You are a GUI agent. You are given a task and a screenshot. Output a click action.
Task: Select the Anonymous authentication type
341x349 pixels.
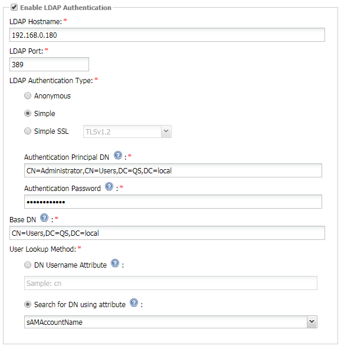[28, 96]
